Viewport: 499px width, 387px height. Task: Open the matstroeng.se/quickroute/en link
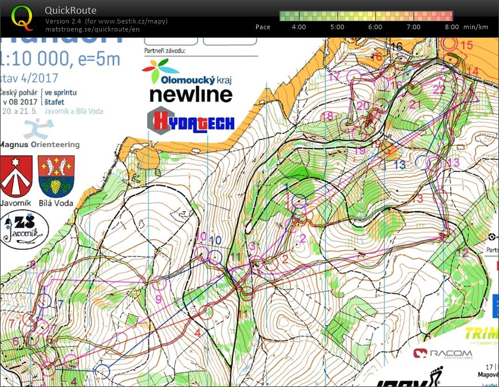pyautogui.click(x=92, y=29)
